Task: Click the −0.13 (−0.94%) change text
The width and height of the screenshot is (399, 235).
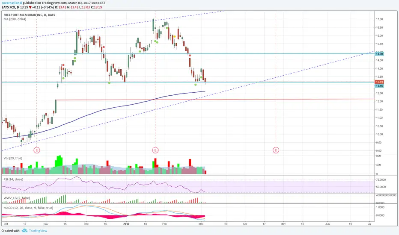Action: [43, 7]
